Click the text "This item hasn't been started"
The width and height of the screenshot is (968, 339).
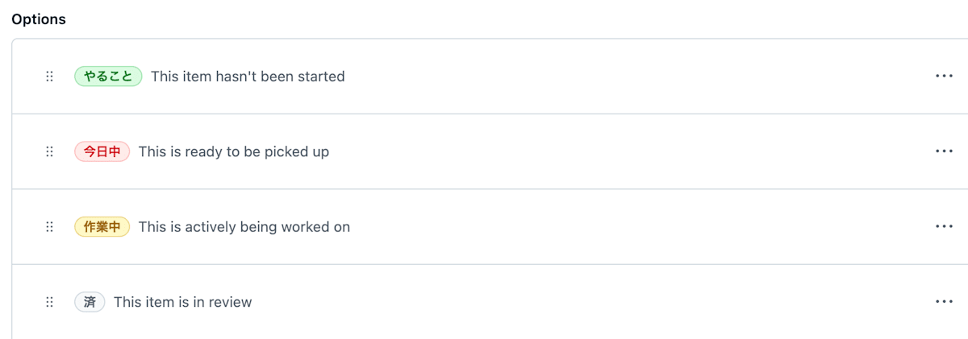248,76
